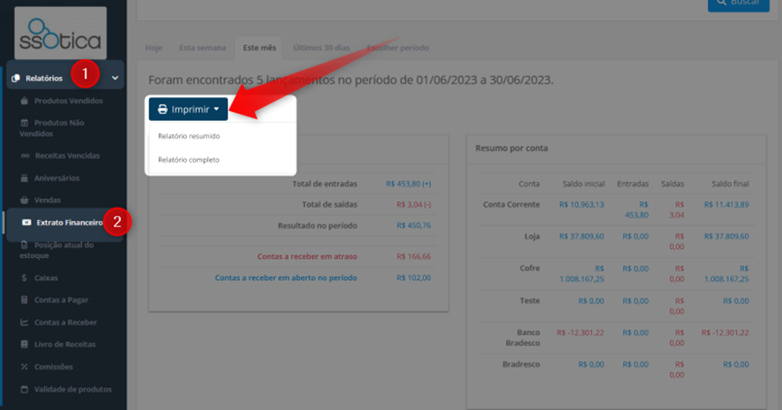Click the Buscar button
Viewport: 782px width, 410px height.
[x=739, y=4]
